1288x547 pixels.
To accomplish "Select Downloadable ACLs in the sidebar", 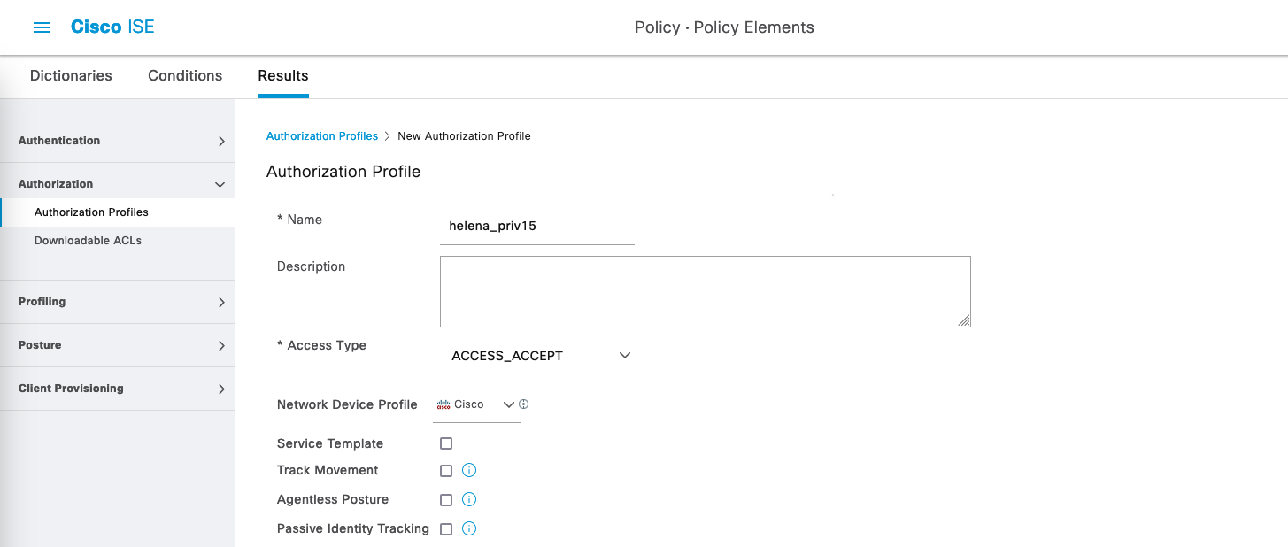I will point(88,241).
